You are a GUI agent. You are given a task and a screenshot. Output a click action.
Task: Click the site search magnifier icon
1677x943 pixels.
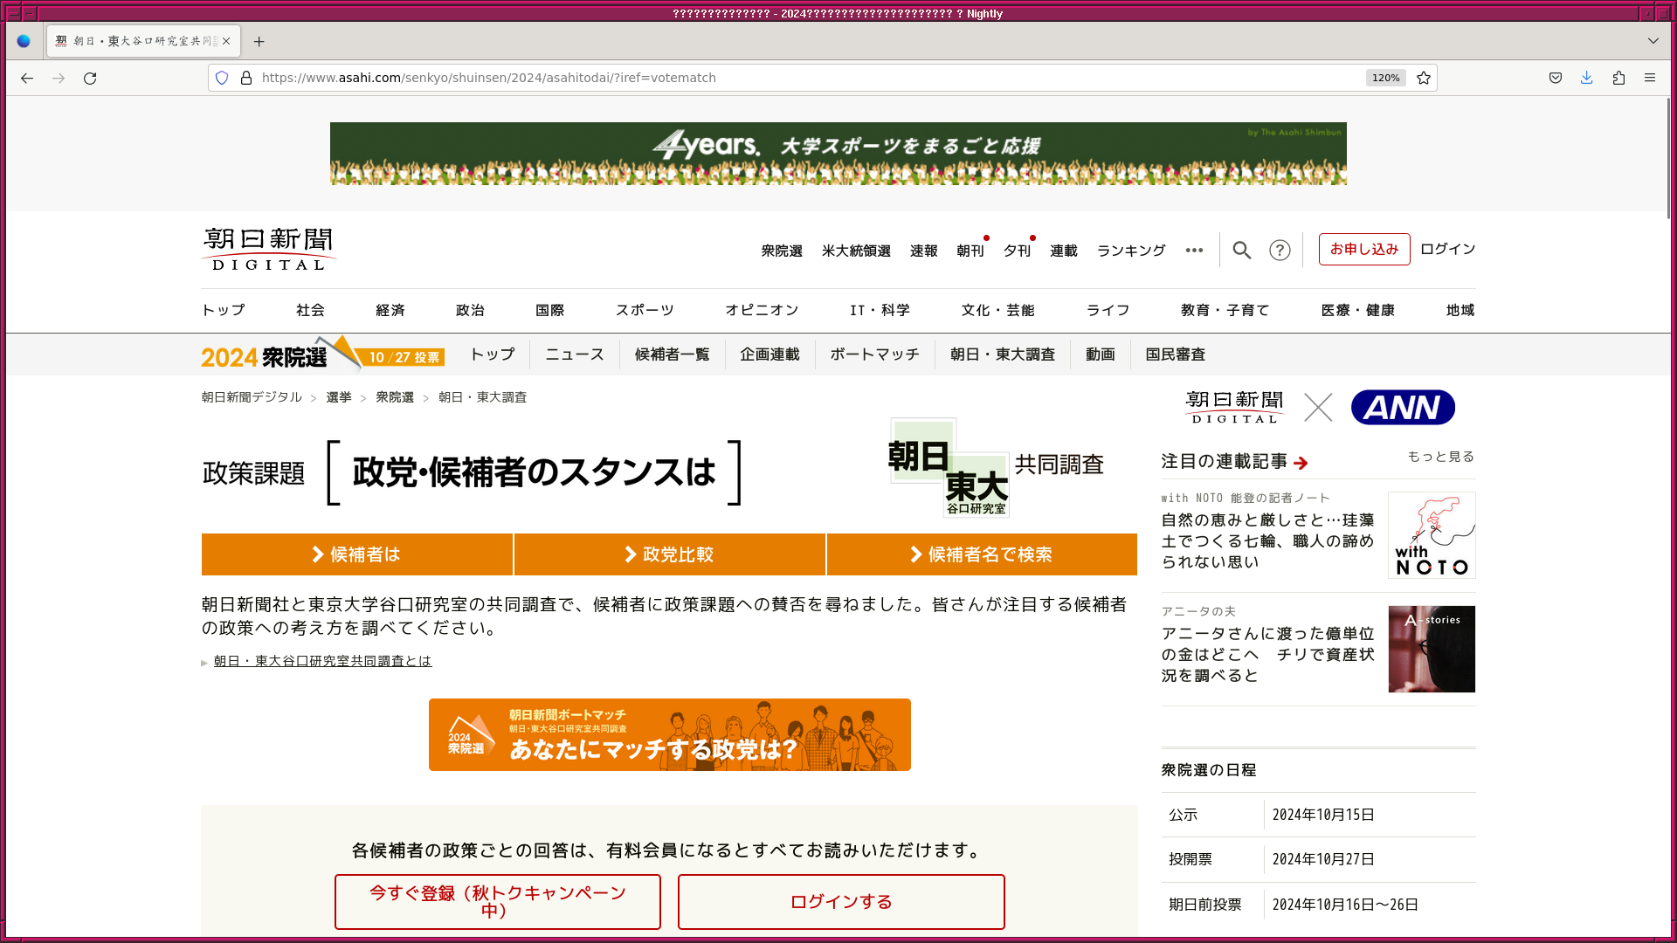tap(1241, 251)
